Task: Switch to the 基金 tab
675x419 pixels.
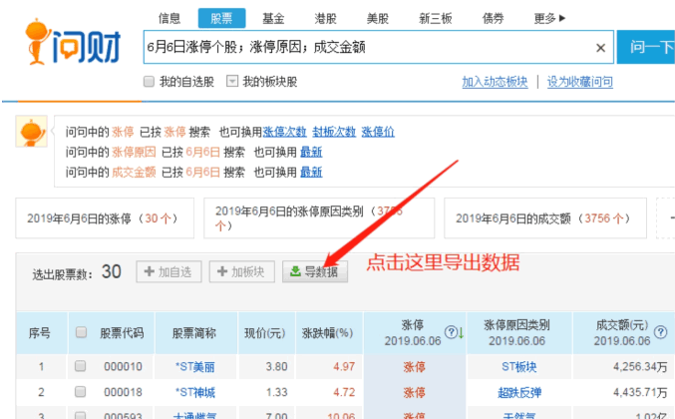Action: pyautogui.click(x=273, y=19)
